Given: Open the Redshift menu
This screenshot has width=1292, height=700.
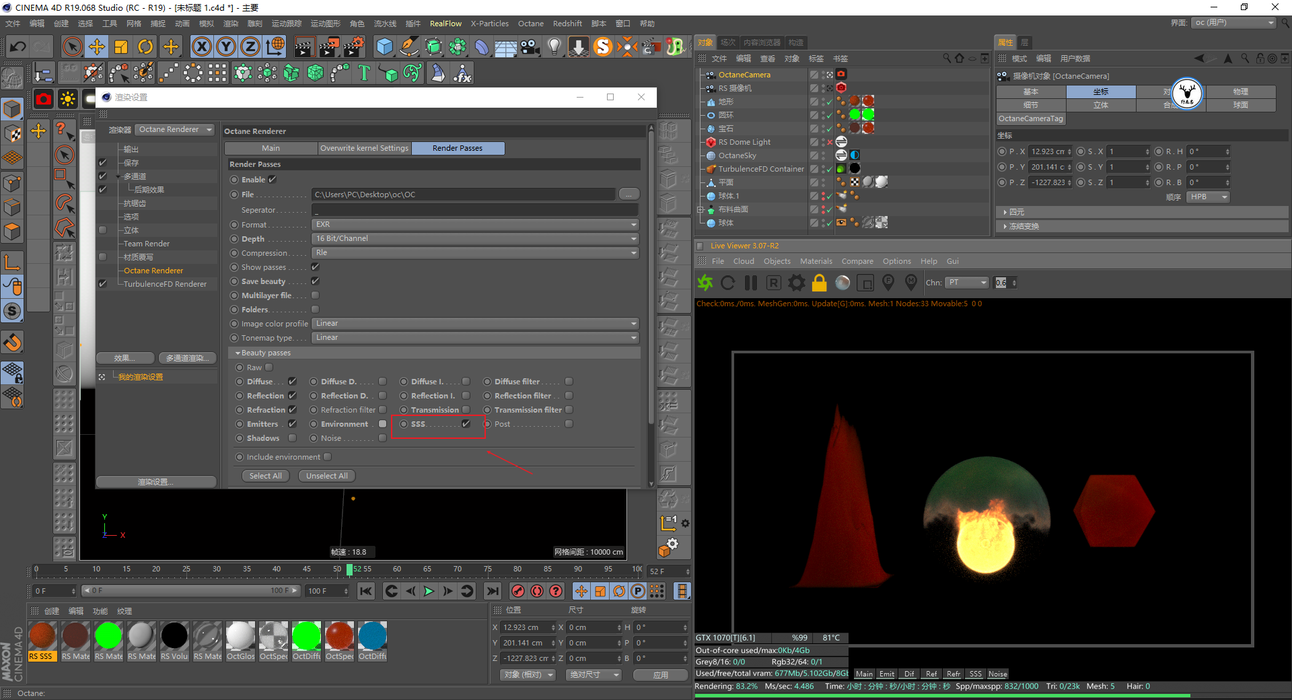Looking at the screenshot, I should click(567, 24).
